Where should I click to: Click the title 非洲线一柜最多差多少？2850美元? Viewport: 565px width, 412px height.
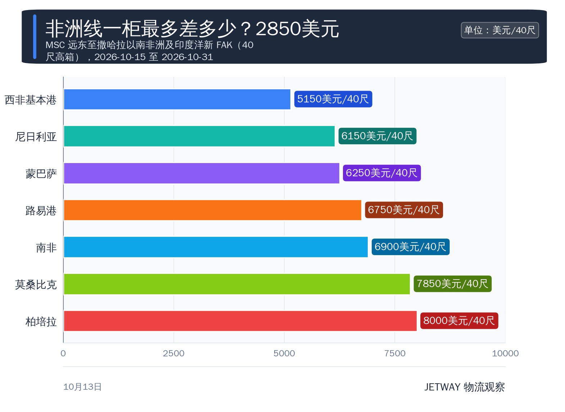(192, 29)
